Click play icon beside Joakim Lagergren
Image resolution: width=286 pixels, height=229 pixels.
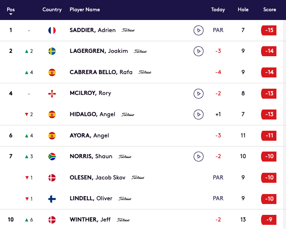point(199,51)
